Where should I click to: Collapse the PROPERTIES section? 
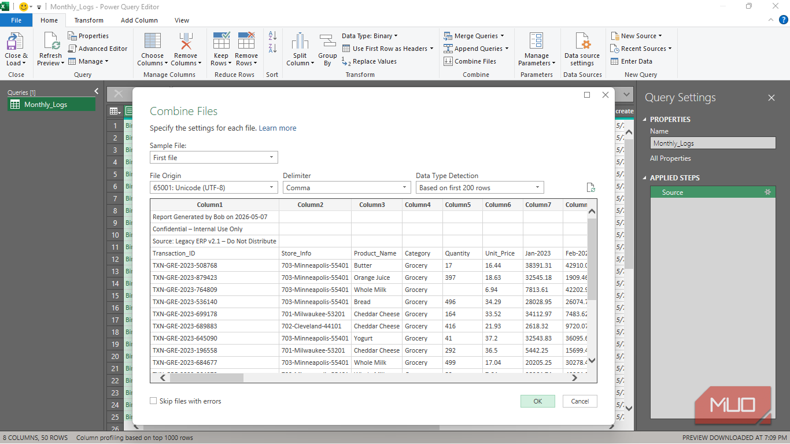(645, 120)
